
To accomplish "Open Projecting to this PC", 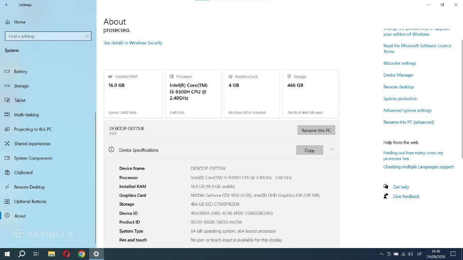I will (x=48, y=129).
